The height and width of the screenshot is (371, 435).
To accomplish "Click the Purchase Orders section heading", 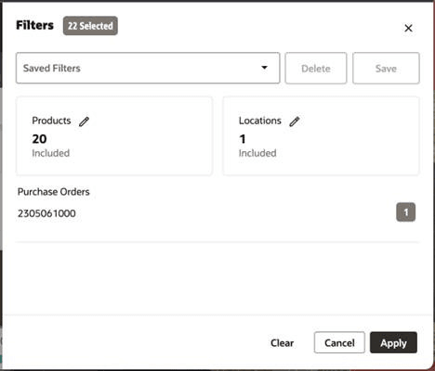I will [54, 192].
